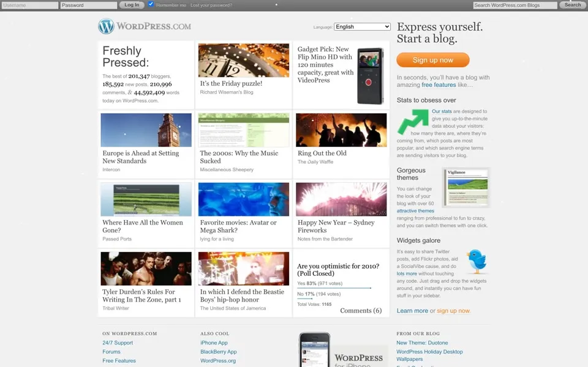Open the Sydney Fireworks thumbnail
The width and height of the screenshot is (588, 367).
[x=341, y=199]
